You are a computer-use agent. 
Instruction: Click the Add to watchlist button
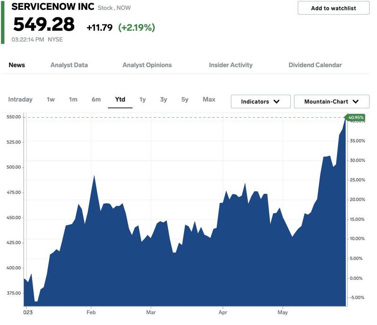pyautogui.click(x=333, y=8)
